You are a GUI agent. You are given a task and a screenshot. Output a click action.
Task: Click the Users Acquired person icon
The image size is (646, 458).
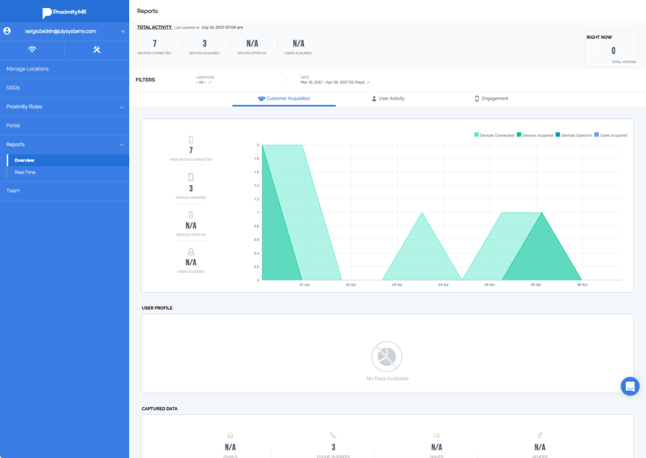pyautogui.click(x=190, y=252)
